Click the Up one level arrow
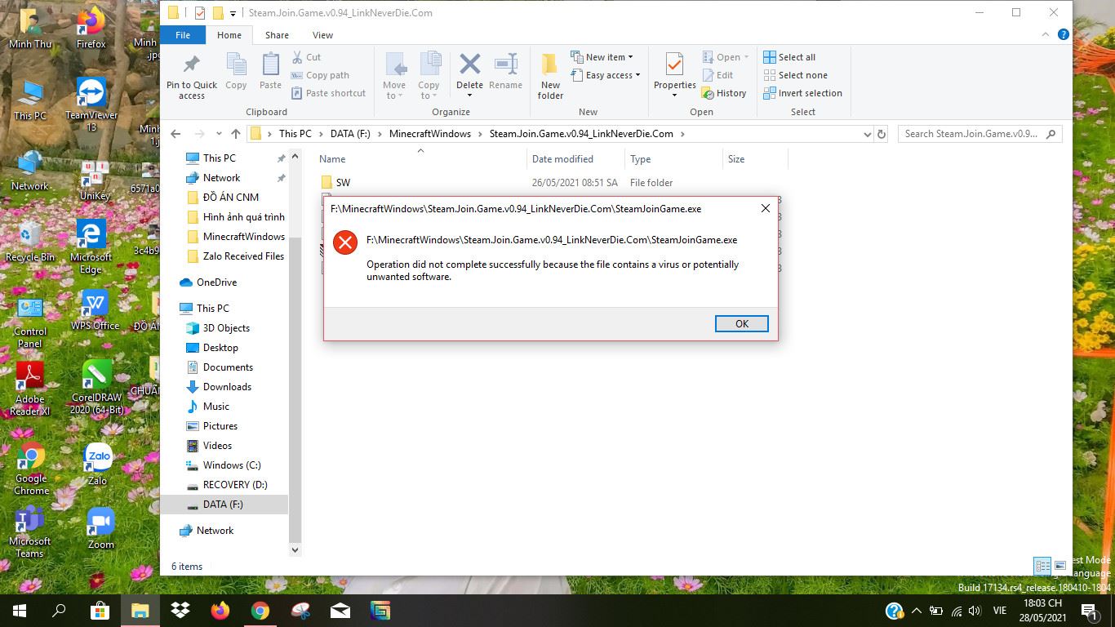The height and width of the screenshot is (627, 1115). [236, 134]
